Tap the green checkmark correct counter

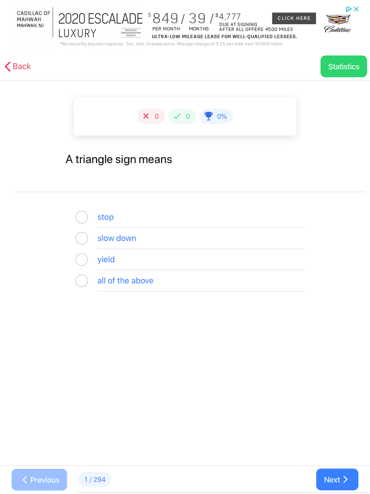tap(182, 116)
